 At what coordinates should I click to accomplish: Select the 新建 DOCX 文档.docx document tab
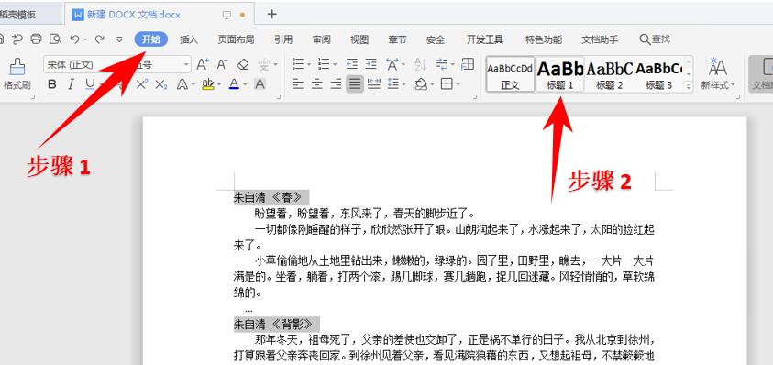coord(160,15)
